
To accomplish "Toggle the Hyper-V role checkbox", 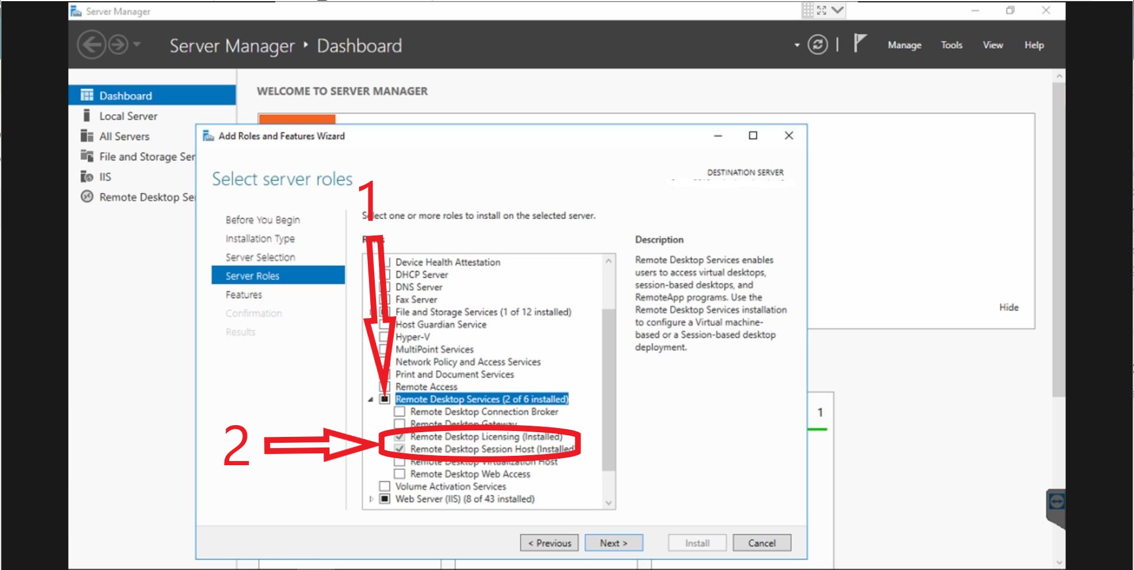I will point(384,337).
